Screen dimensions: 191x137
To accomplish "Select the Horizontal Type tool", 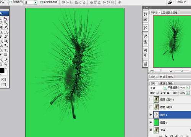I will [6, 50].
